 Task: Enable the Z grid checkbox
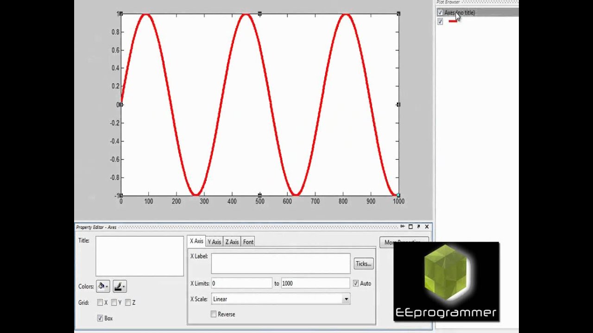tap(128, 302)
